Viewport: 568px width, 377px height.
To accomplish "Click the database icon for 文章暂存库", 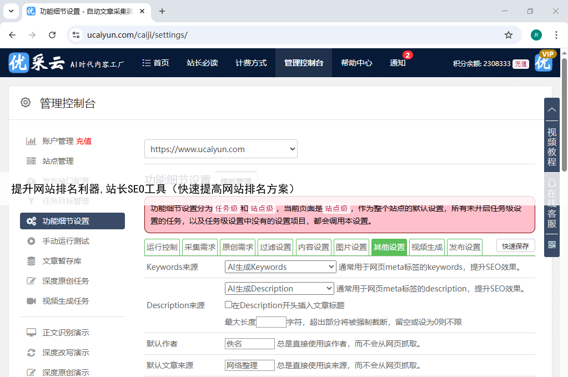I will pyautogui.click(x=32, y=261).
